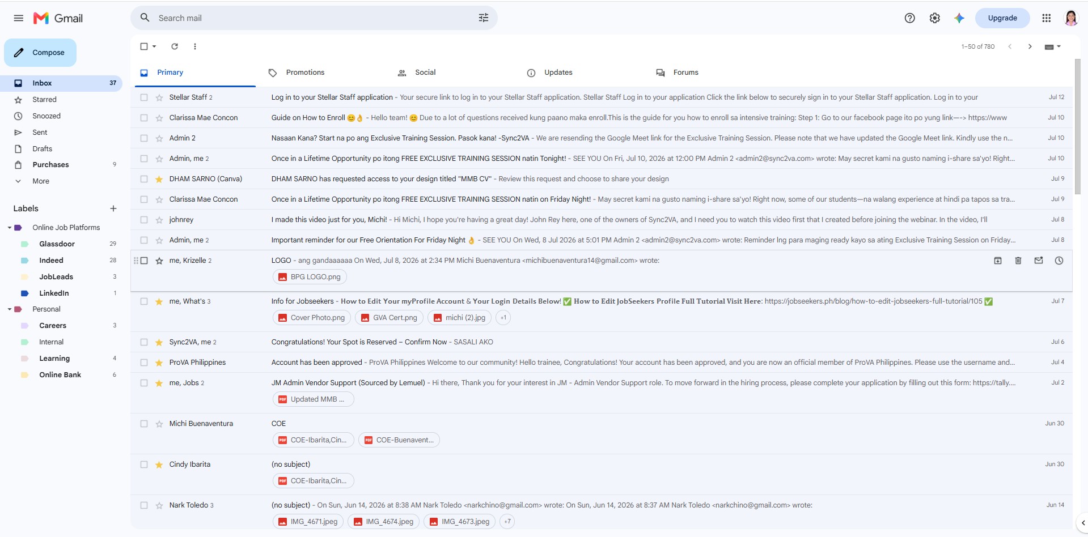Open the Google apps grid
Screen dimensions: 1088x537
1047,18
